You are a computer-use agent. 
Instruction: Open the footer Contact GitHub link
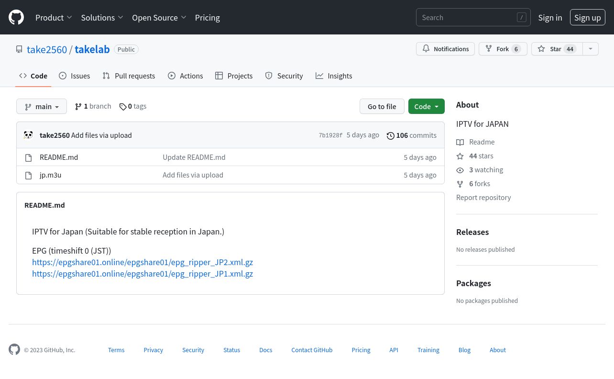[x=312, y=350]
